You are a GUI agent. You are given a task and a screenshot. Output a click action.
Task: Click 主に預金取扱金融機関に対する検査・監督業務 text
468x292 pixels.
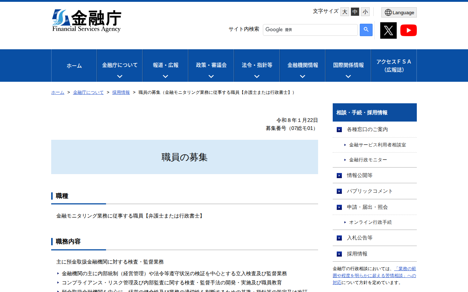click(x=110, y=262)
